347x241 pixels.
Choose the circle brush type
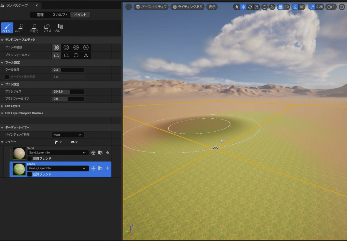pyautogui.click(x=56, y=47)
